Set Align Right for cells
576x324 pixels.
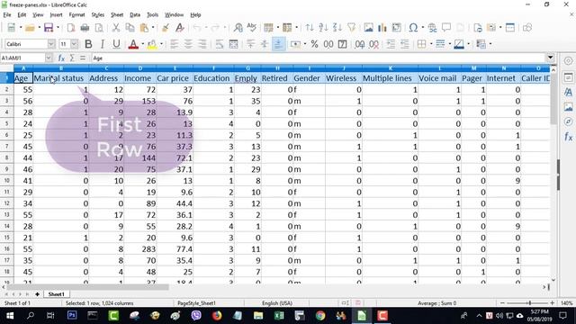pos(202,44)
